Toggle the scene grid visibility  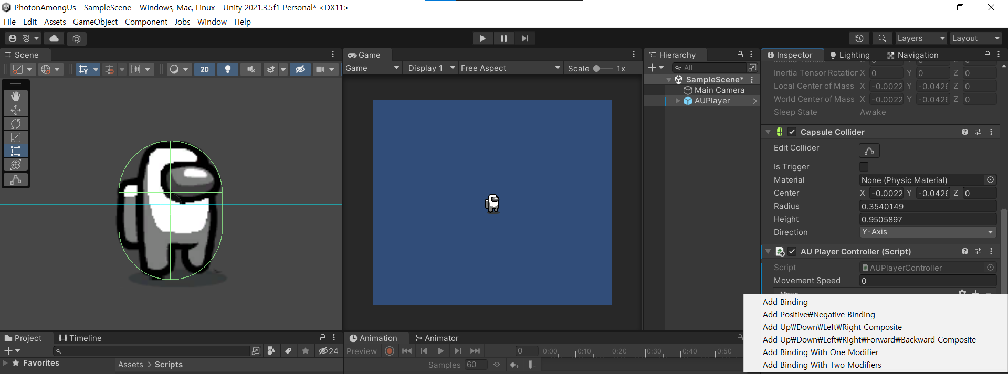click(83, 69)
